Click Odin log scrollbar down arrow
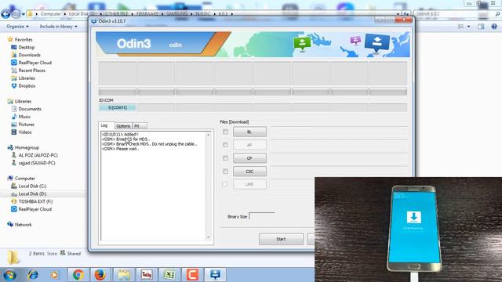This screenshot has width=502, height=282. tap(209, 237)
